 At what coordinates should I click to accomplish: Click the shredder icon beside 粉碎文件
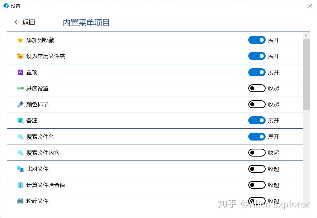pyautogui.click(x=20, y=201)
